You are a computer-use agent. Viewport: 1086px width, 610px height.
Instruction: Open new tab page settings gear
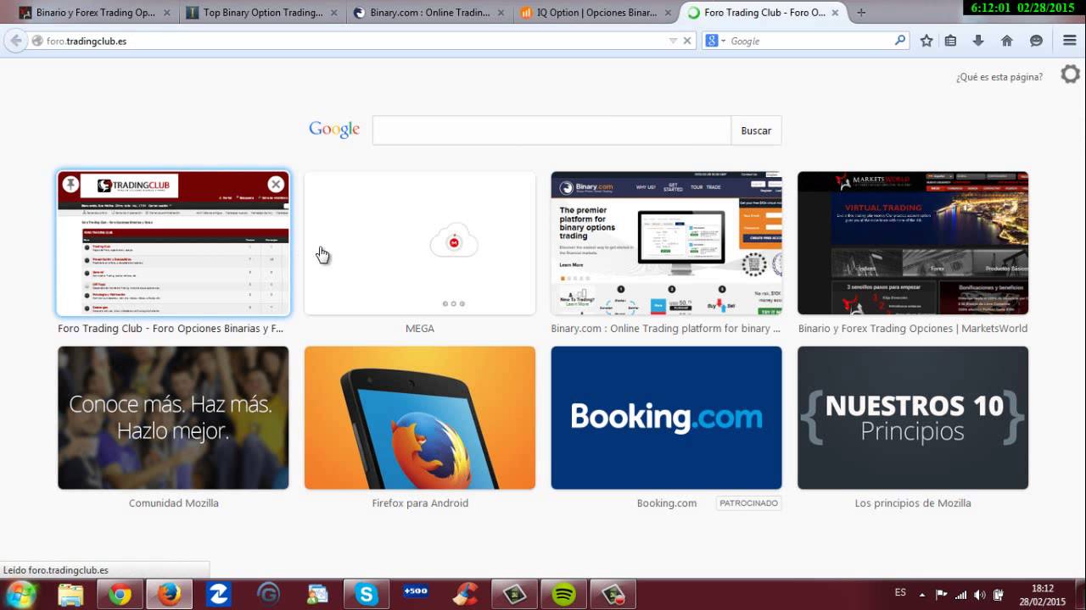click(x=1070, y=75)
